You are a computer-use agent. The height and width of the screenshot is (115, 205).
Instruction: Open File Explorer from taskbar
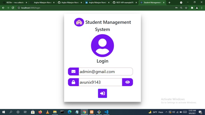[55, 112]
